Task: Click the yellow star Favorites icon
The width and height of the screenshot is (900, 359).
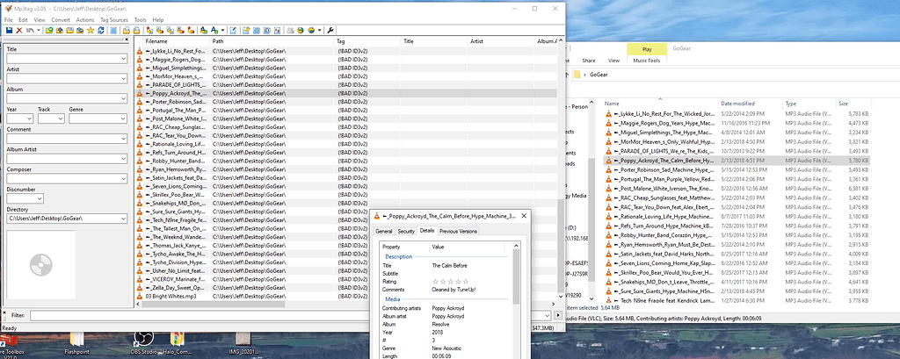Action: pyautogui.click(x=91, y=30)
